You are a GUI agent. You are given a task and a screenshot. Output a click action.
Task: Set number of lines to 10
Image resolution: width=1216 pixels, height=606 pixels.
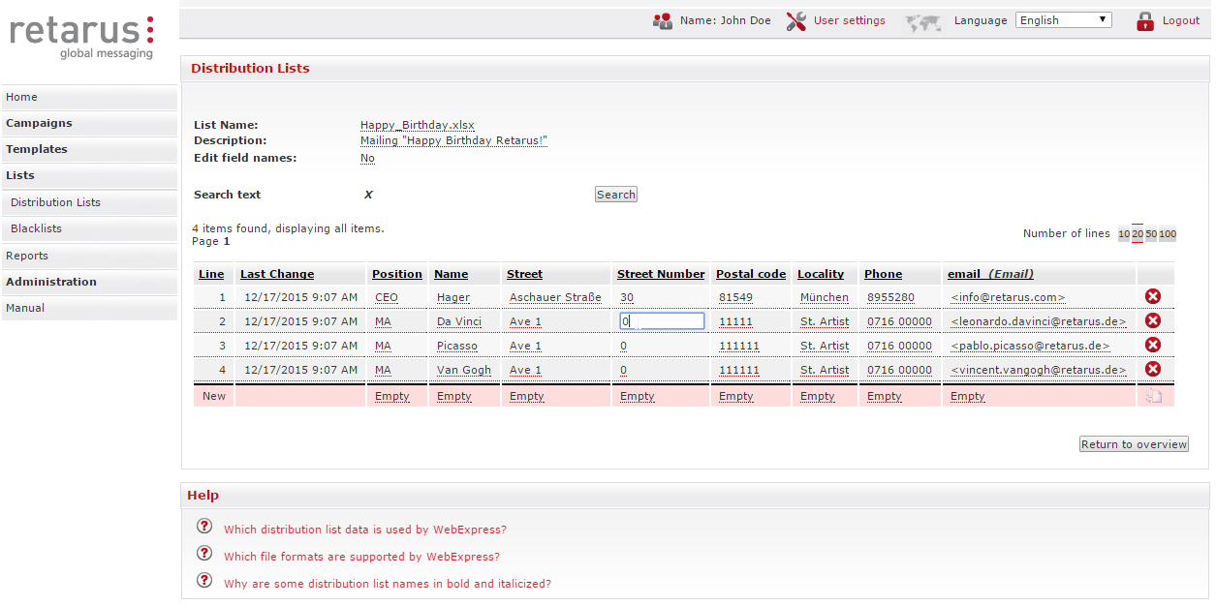(x=1124, y=234)
